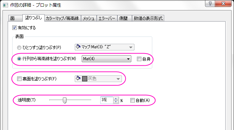Select the 塗りつぶし tab
234x130 pixels.
(34, 18)
